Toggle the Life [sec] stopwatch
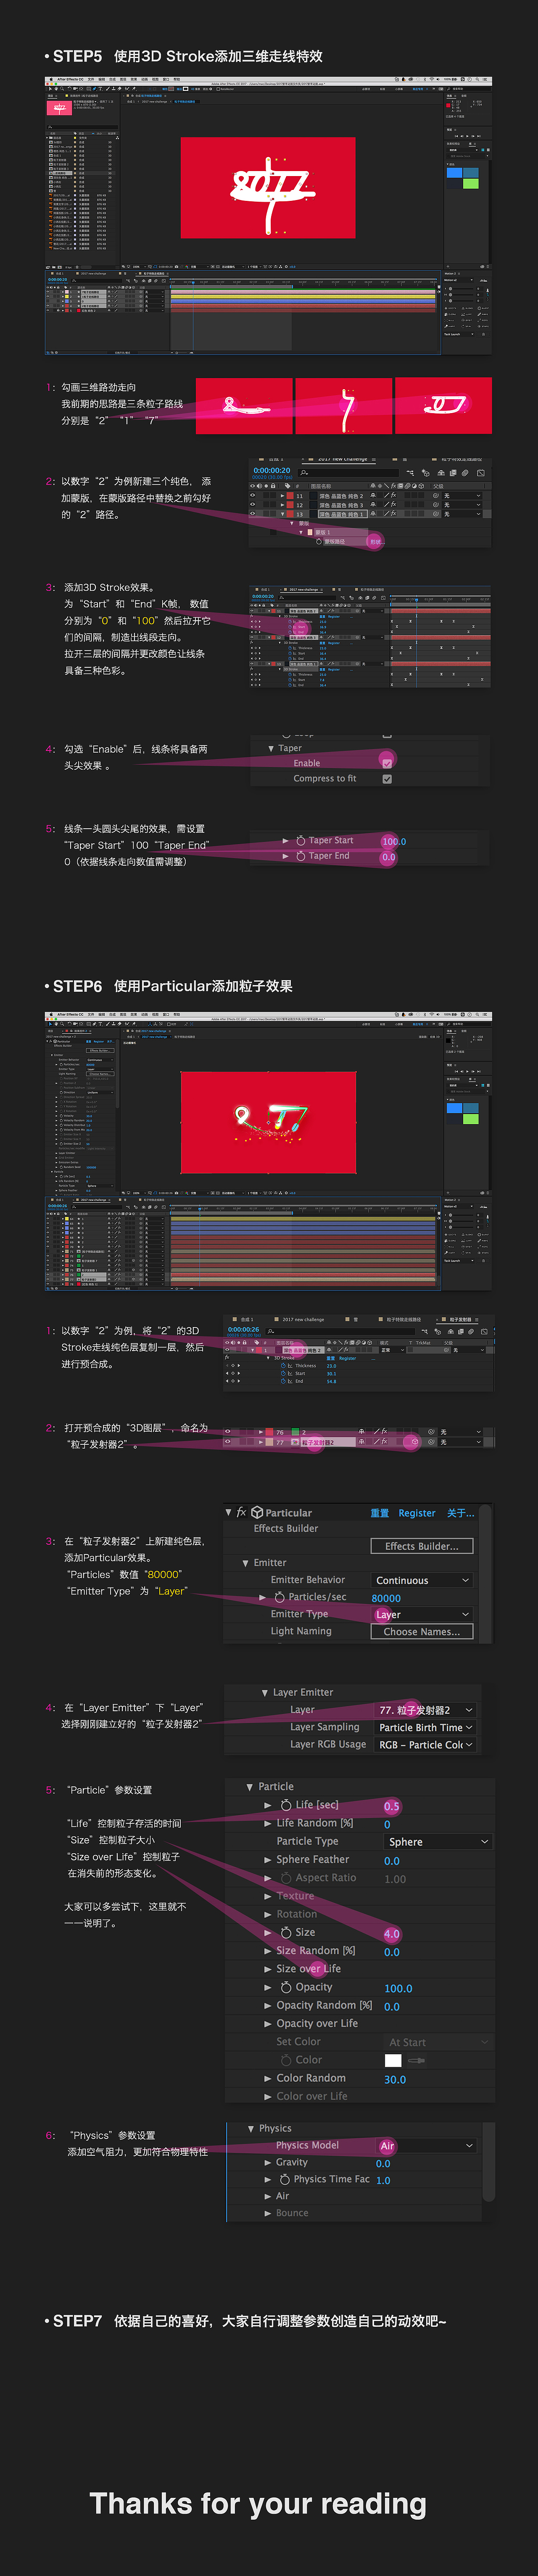The image size is (538, 2576). pos(286,1805)
